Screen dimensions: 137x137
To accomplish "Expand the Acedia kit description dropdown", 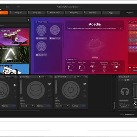I will pyautogui.click(x=121, y=28).
